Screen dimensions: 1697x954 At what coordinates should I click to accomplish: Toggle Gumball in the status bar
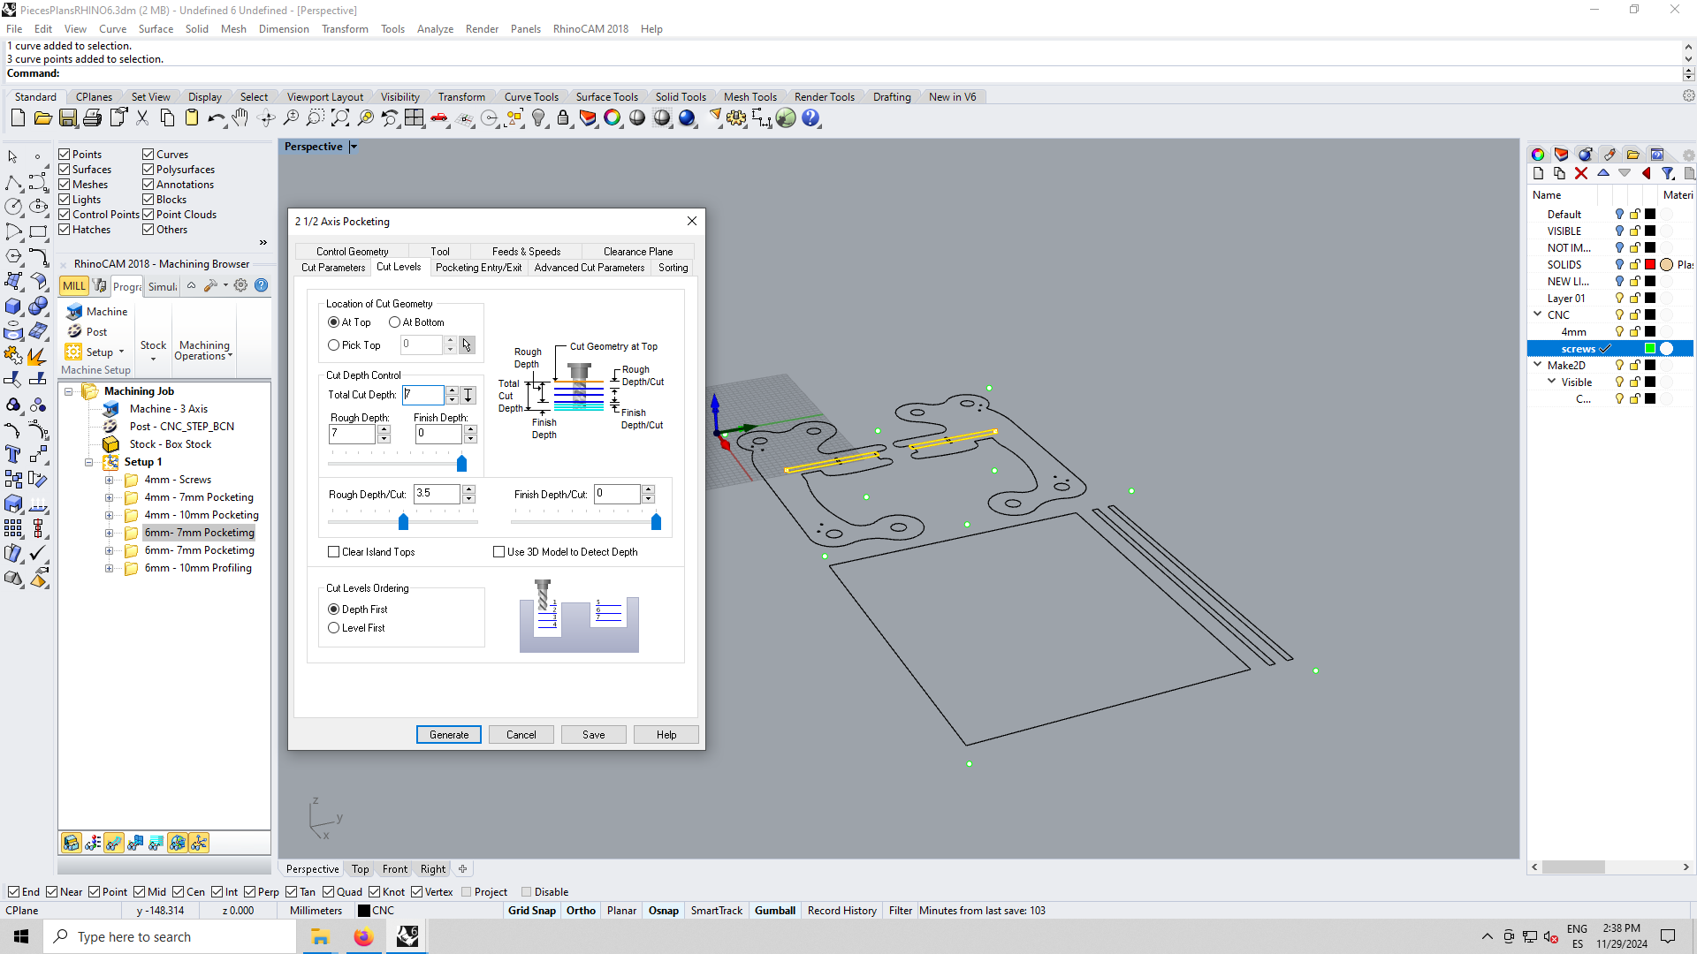pyautogui.click(x=775, y=911)
